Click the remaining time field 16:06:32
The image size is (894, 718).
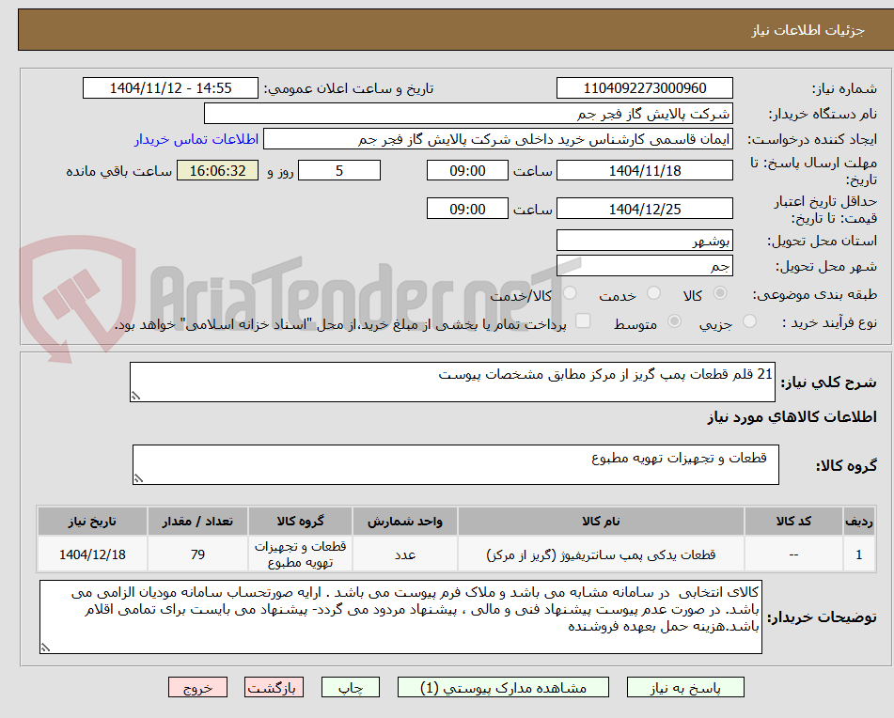pyautogui.click(x=217, y=170)
